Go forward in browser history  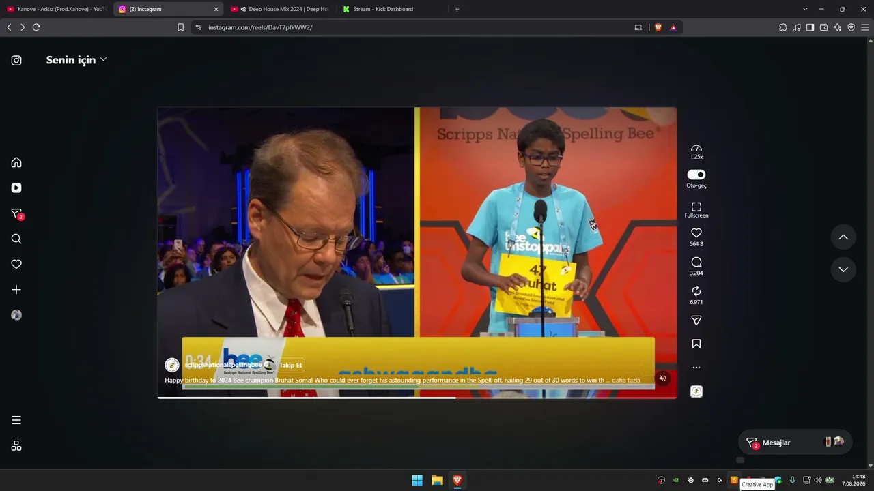click(23, 27)
